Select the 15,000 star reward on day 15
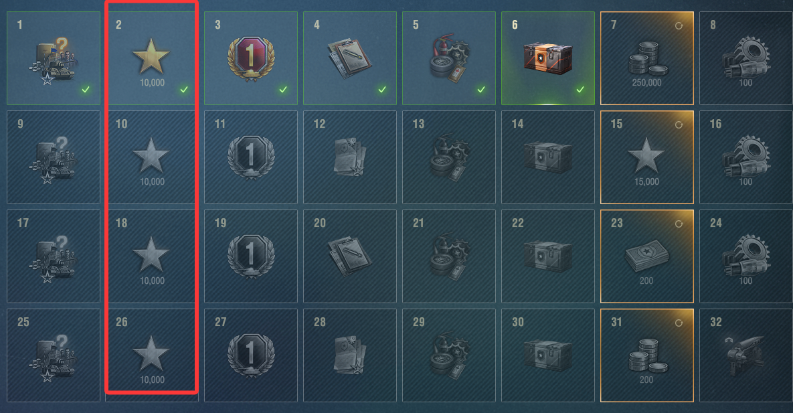This screenshot has width=793, height=413. (647, 162)
